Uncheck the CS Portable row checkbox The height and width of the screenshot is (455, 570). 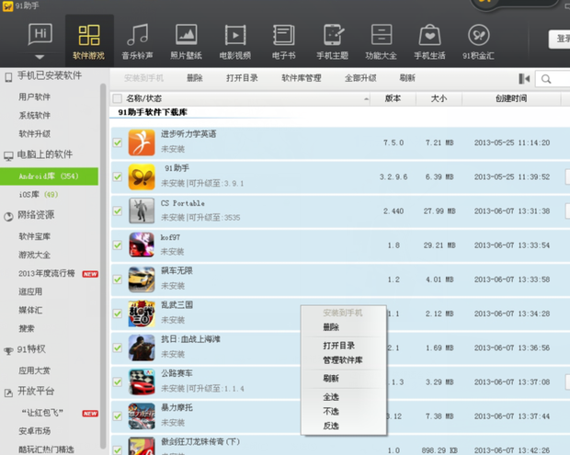[x=117, y=211]
